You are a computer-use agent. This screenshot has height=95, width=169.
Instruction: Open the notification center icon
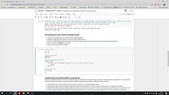(x=166, y=93)
